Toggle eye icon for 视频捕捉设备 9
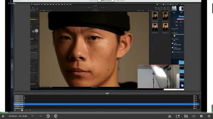 (x=194, y=100)
